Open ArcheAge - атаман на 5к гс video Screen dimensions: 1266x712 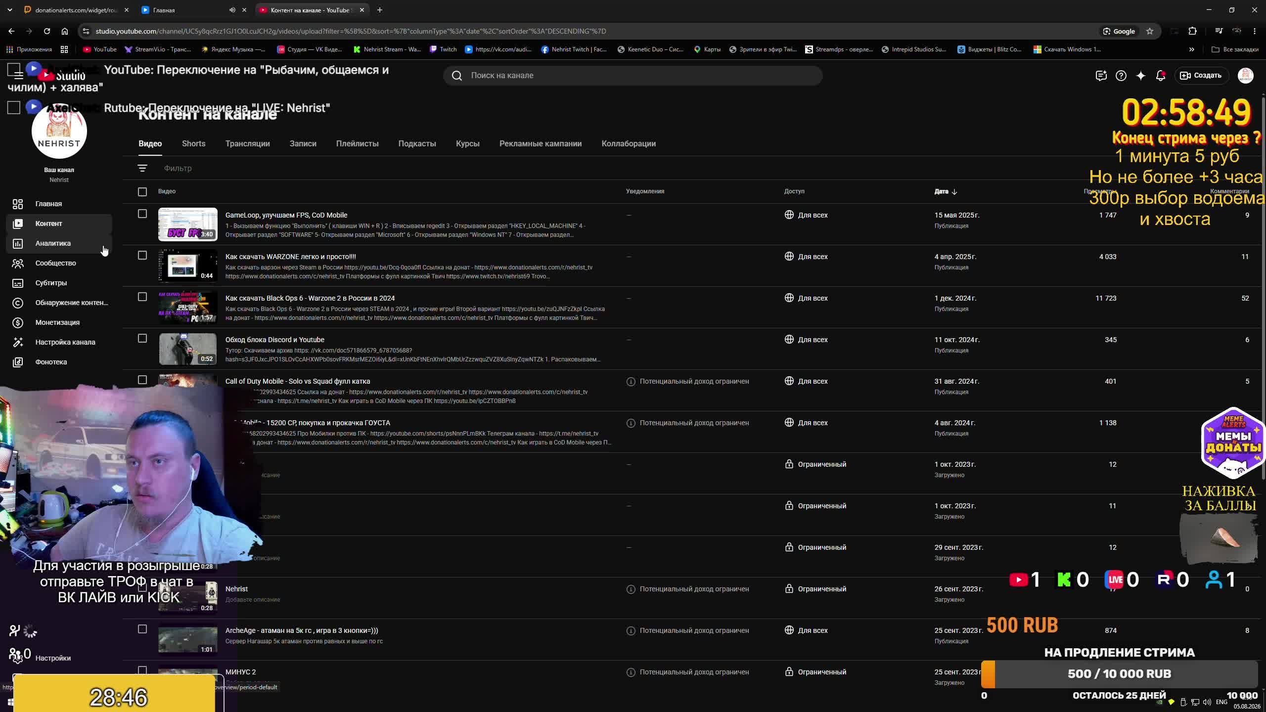click(x=302, y=630)
